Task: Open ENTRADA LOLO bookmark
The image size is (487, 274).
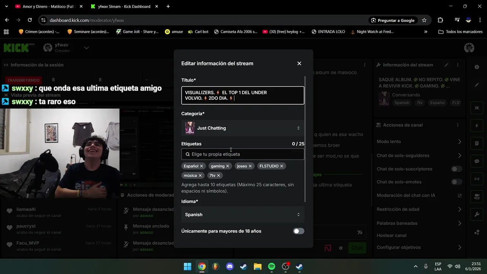Action: coord(328,32)
